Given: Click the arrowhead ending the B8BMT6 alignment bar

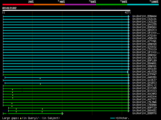Looking at the screenshot, I should (63, 114).
